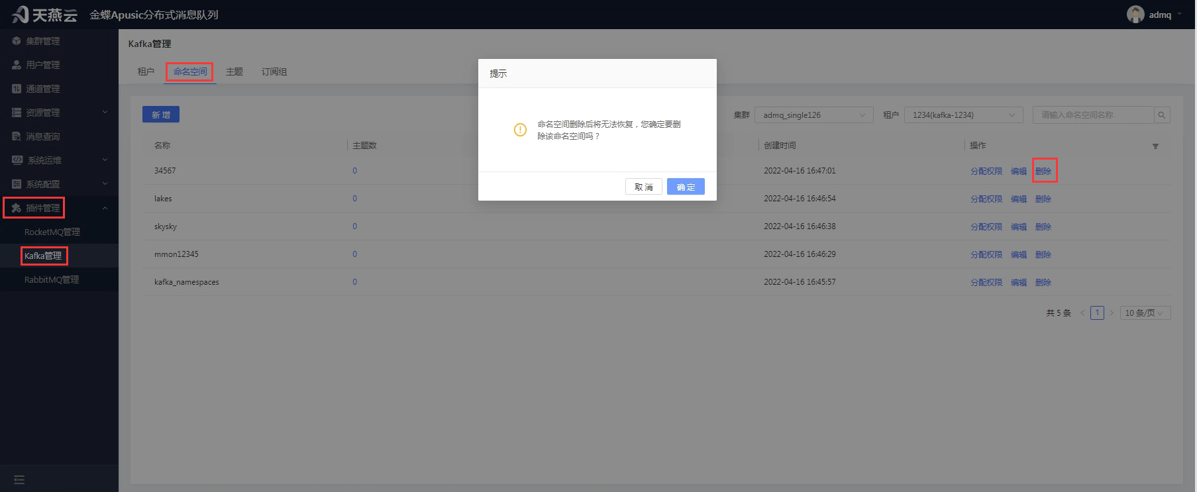The image size is (1197, 492).
Task: Click 删除 for namespace skysky
Action: pyautogui.click(x=1043, y=227)
